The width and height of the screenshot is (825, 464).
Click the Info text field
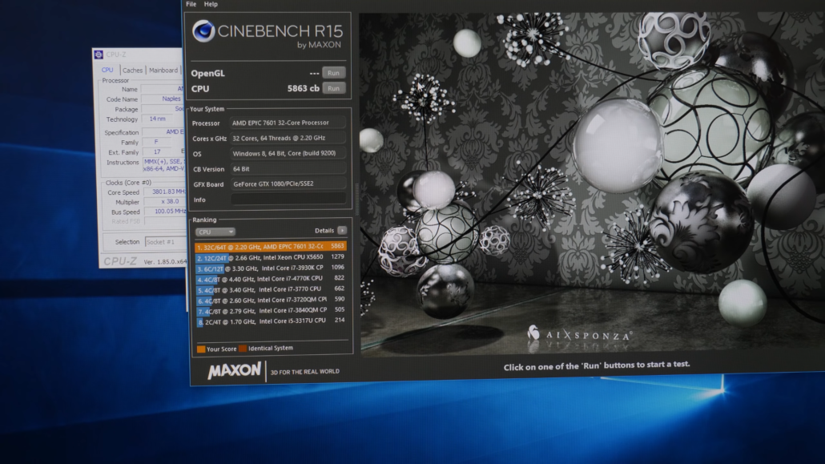coord(289,200)
